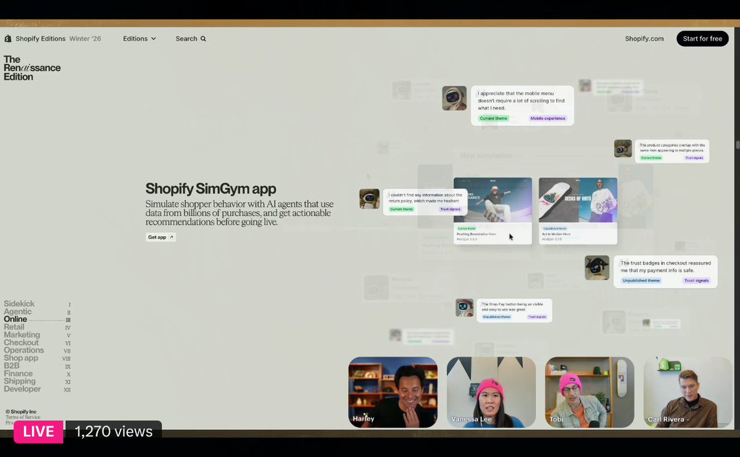Viewport: 740px width, 457px height.
Task: Click the Shopify SimGym app heading
Action: point(210,189)
